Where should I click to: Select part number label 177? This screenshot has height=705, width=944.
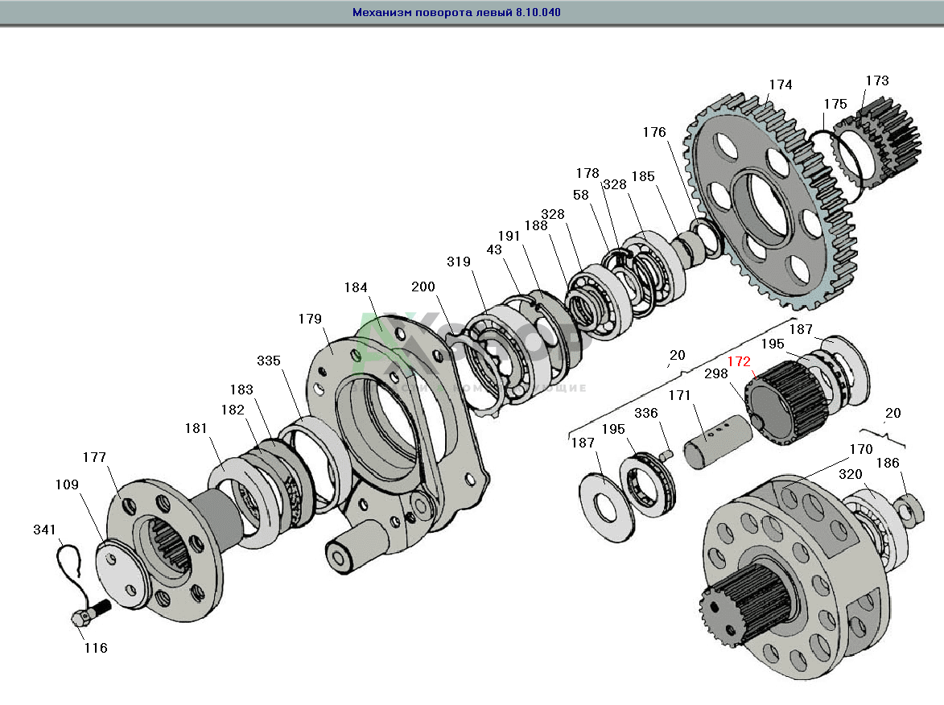click(94, 458)
